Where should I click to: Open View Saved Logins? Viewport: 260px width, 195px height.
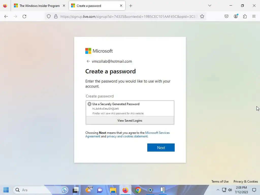point(130,121)
